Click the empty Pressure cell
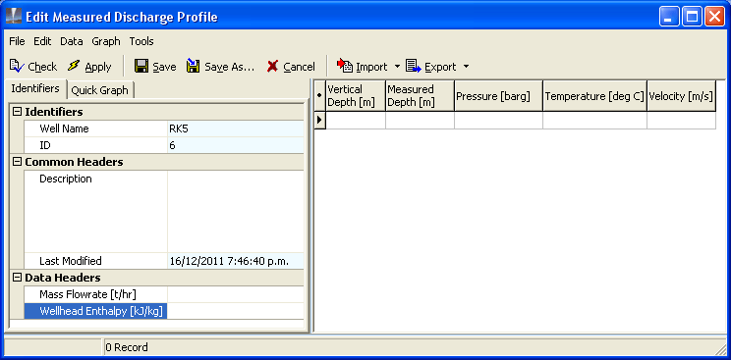 click(498, 120)
